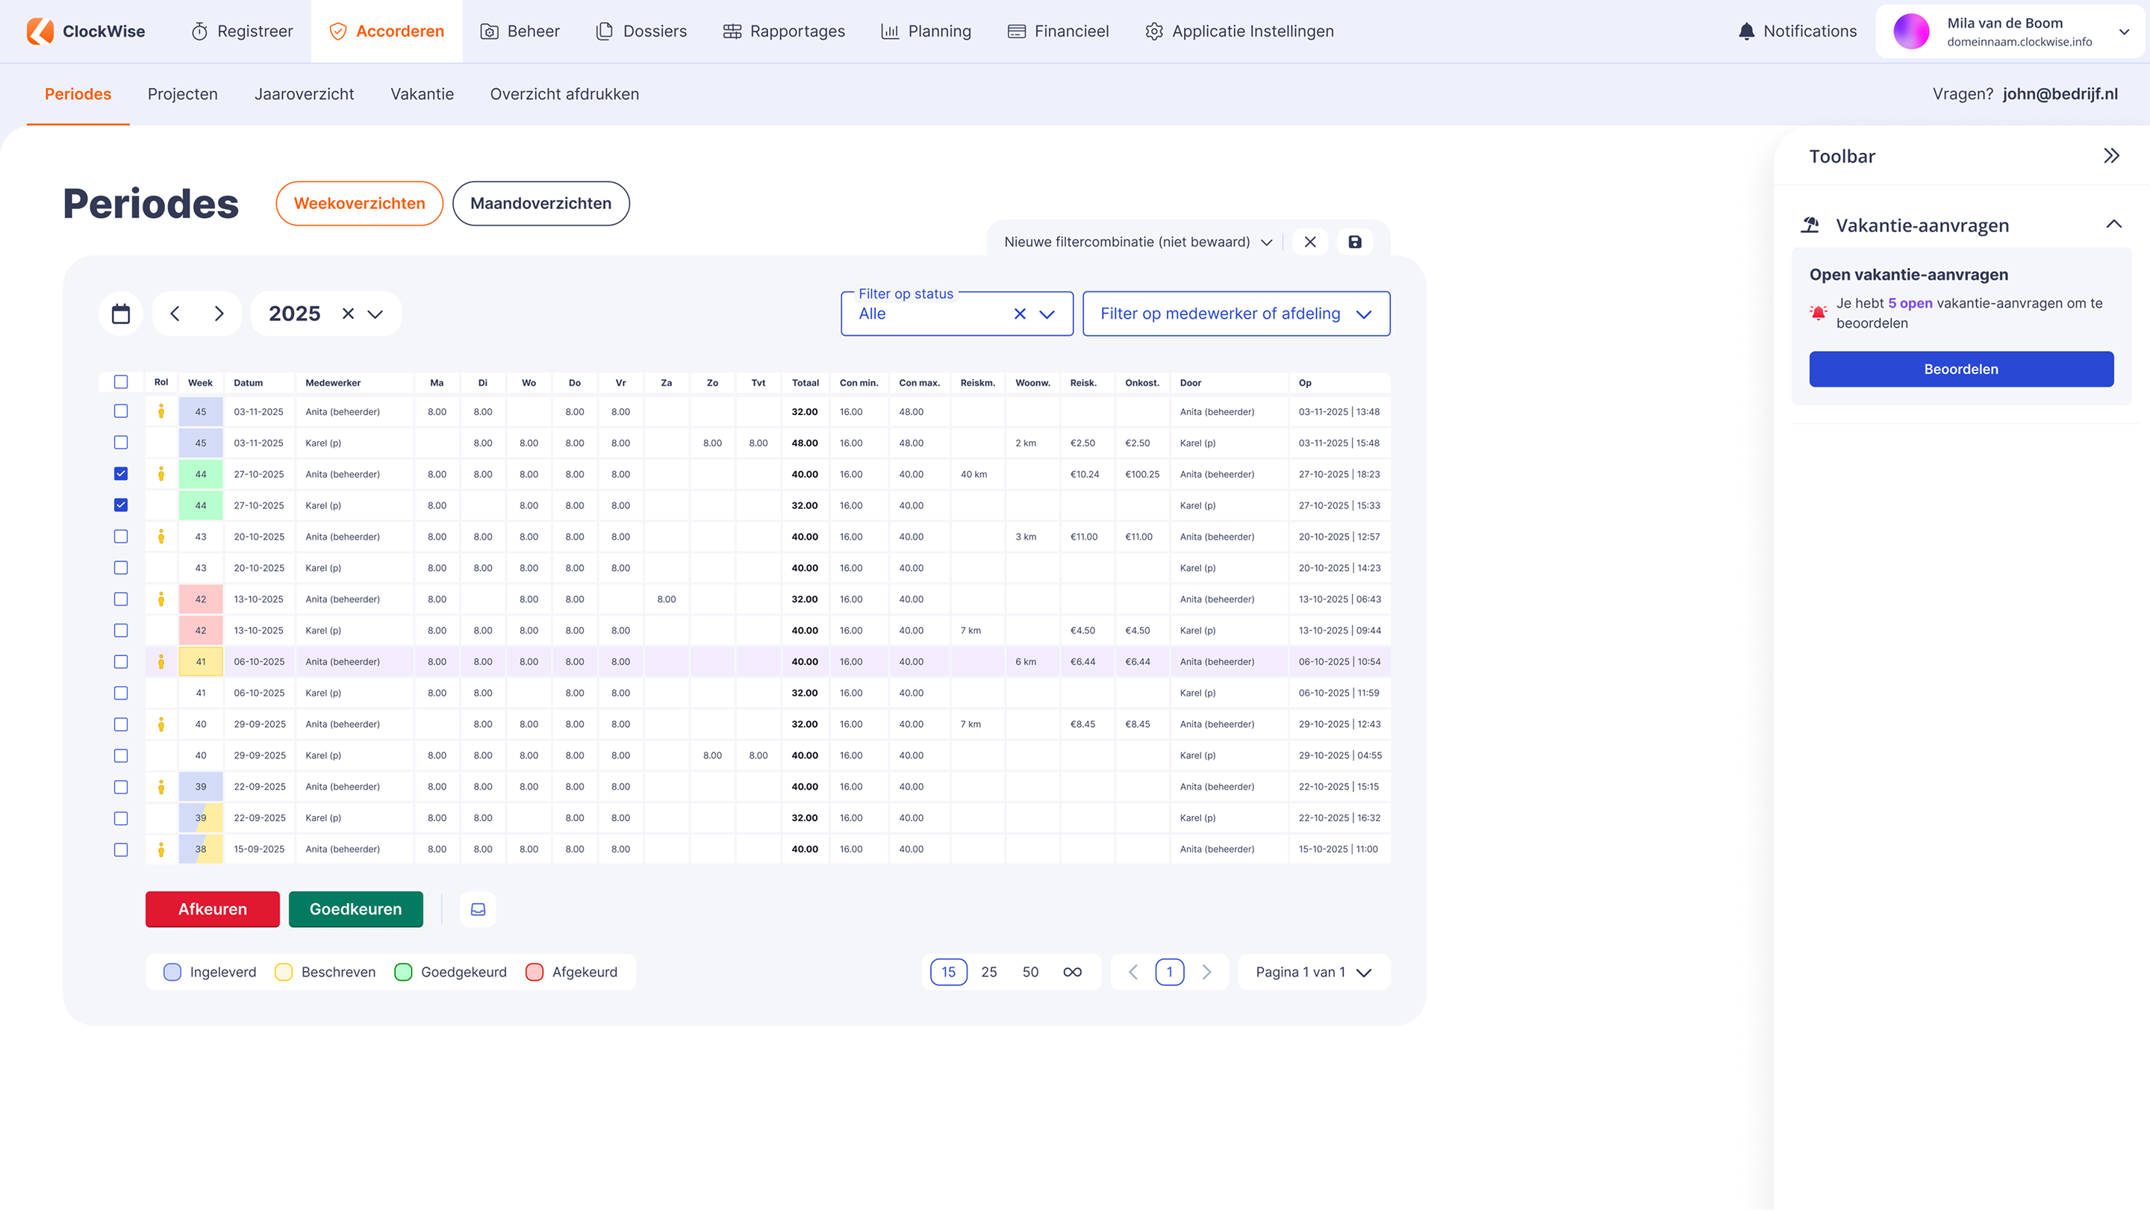This screenshot has height=1210, width=2150.
Task: Open Filter op medewerker of afdeling dropdown
Action: point(1236,314)
